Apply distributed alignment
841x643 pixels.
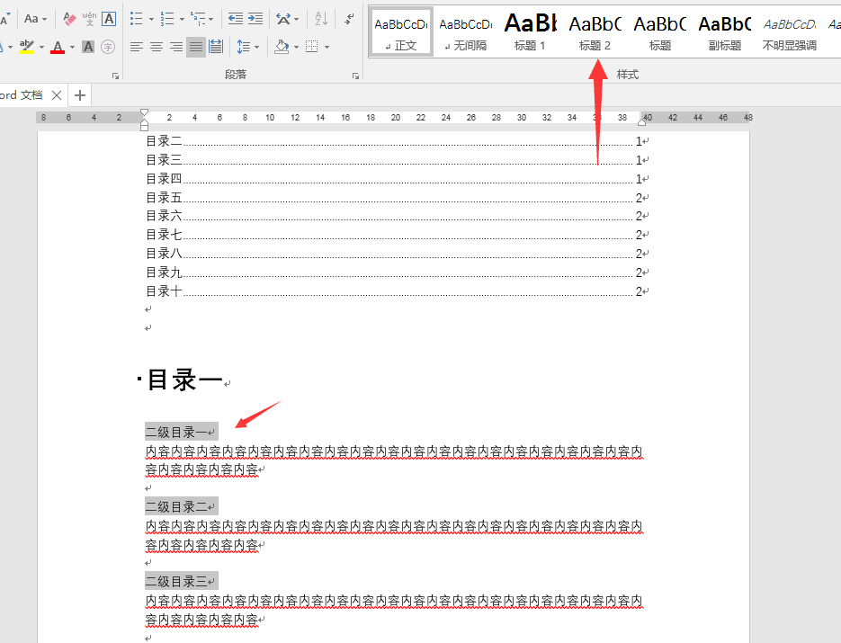click(216, 47)
